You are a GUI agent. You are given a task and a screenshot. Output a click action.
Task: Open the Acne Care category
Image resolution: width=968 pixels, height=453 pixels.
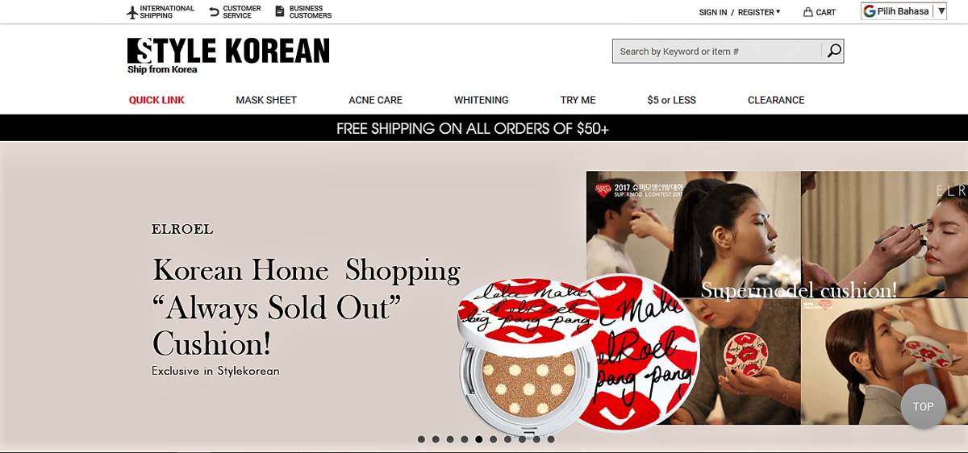[375, 100]
